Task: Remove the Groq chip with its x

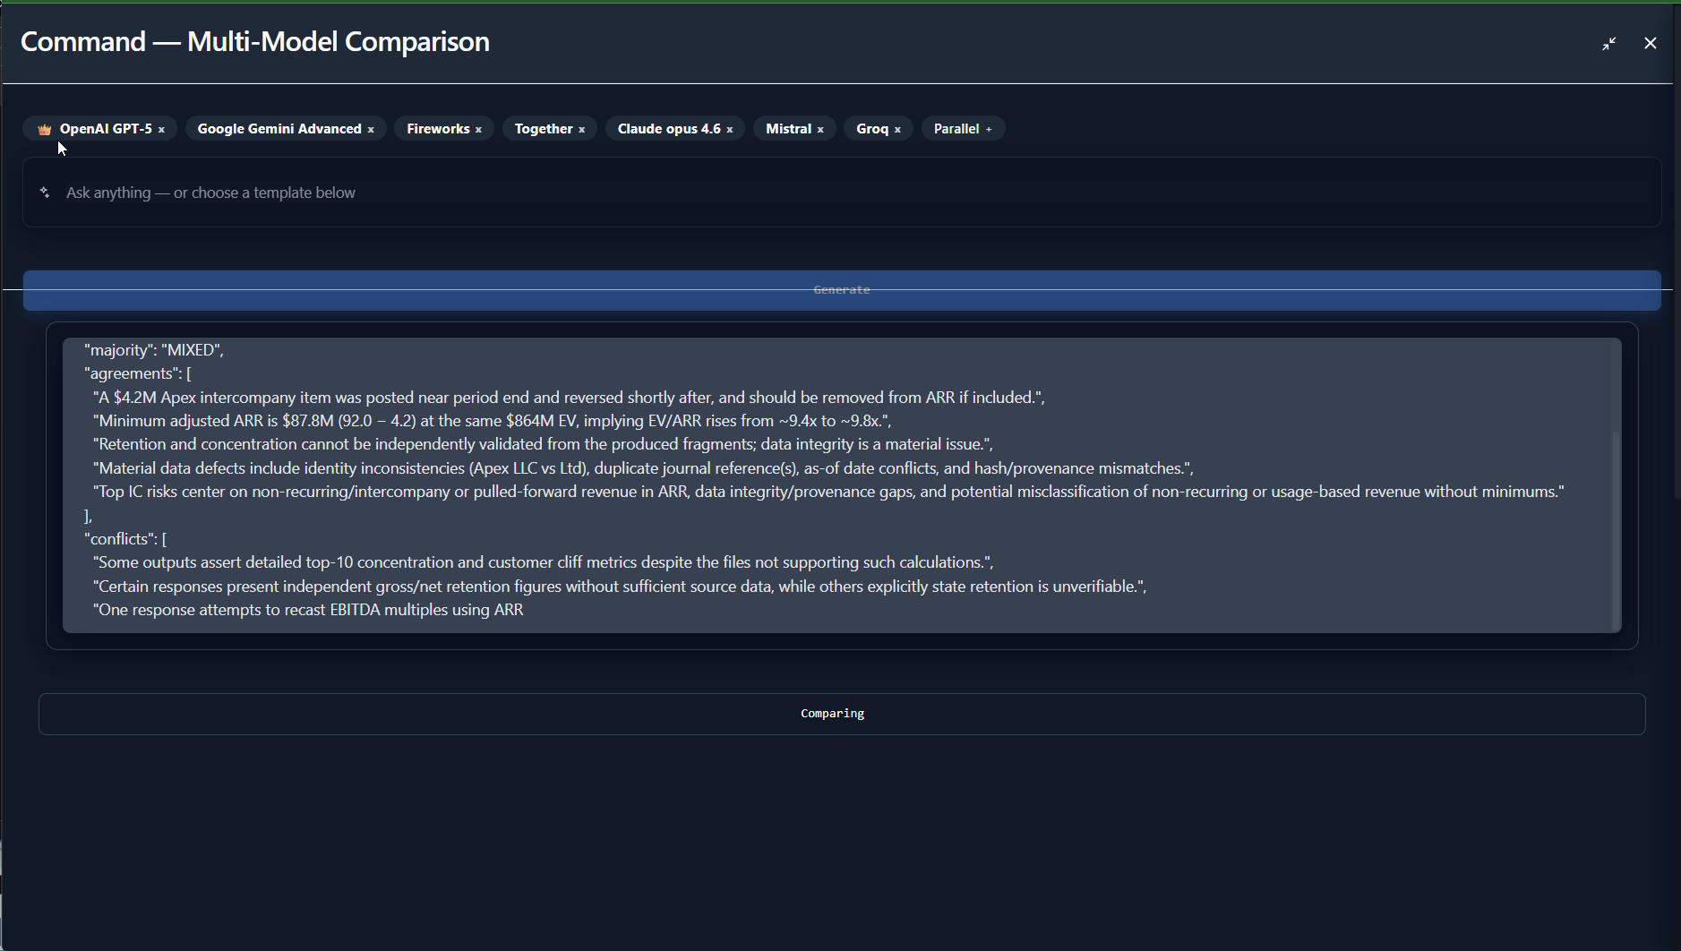Action: 897,130
